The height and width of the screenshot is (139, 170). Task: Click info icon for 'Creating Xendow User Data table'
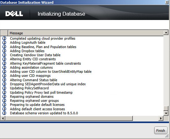[4, 55]
